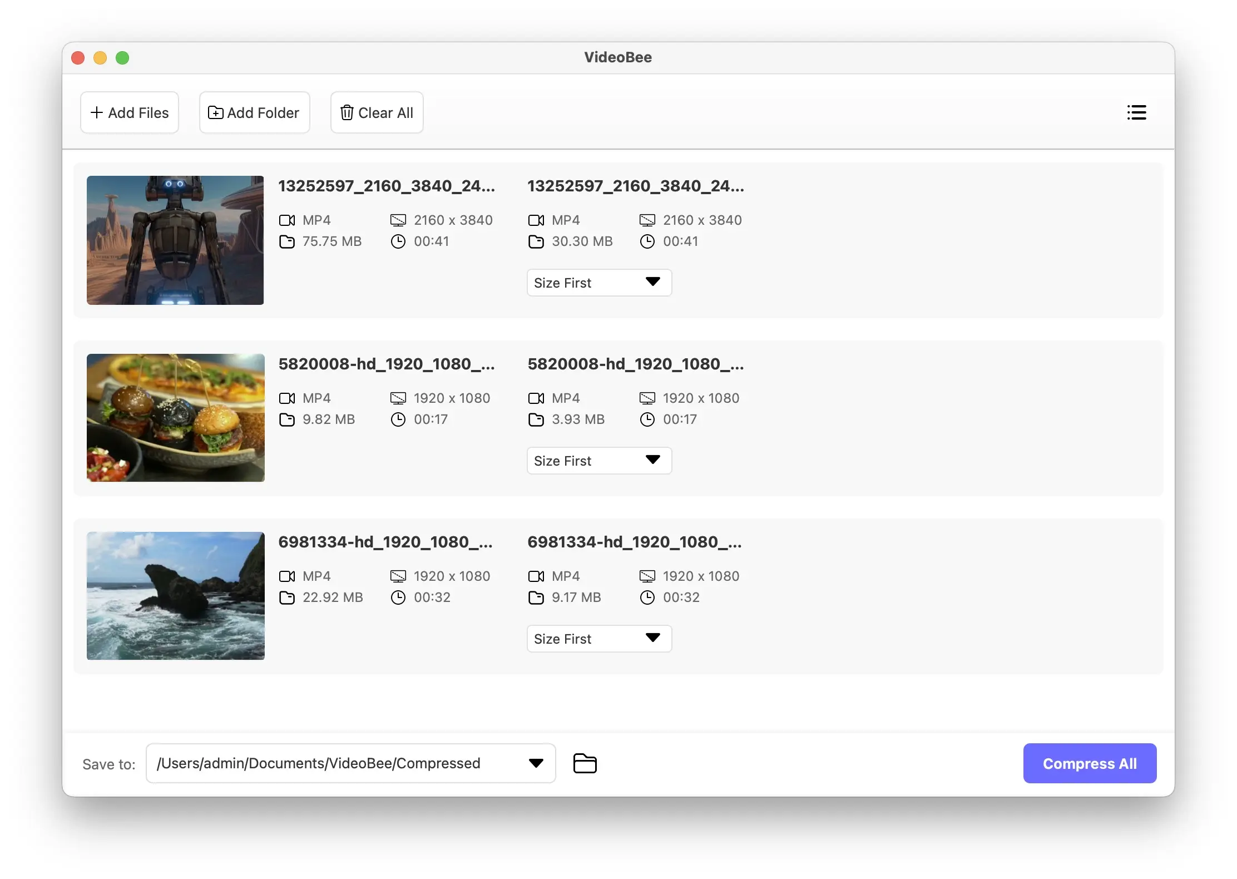The width and height of the screenshot is (1237, 879).
Task: Click the browse output folder icon
Action: coord(585,763)
